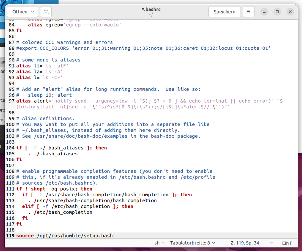Click the *.bashrc window title

[151, 9]
